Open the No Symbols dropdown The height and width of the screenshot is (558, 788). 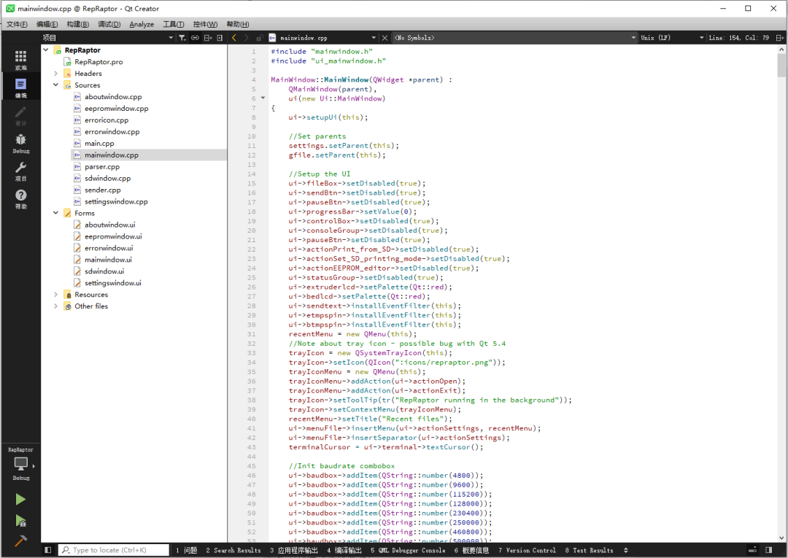(514, 38)
